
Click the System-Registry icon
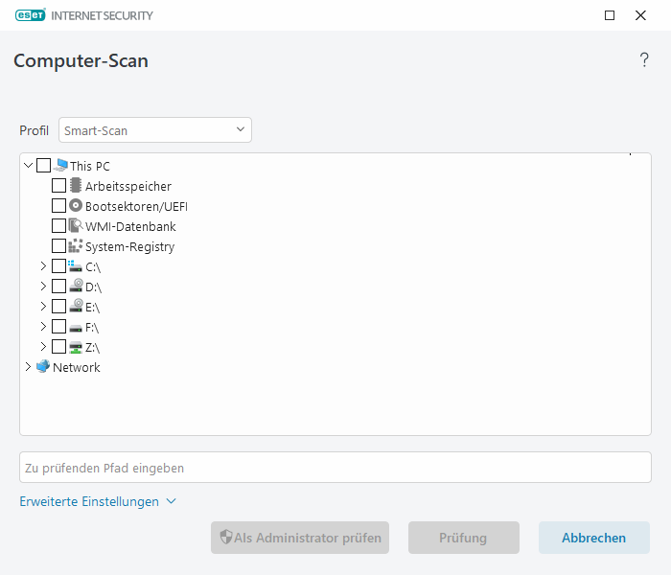coord(76,246)
